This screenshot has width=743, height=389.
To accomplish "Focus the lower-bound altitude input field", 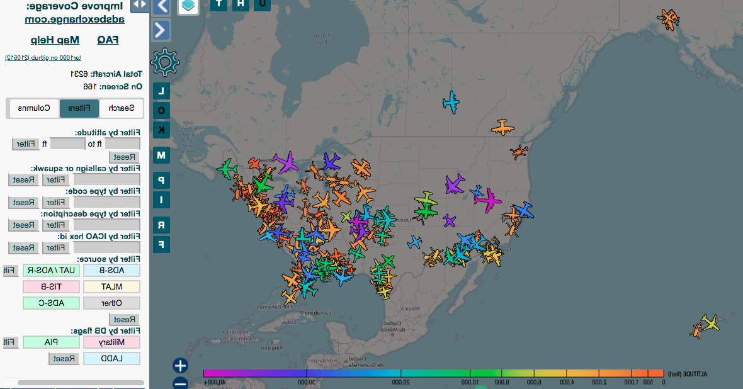I will click(x=122, y=144).
